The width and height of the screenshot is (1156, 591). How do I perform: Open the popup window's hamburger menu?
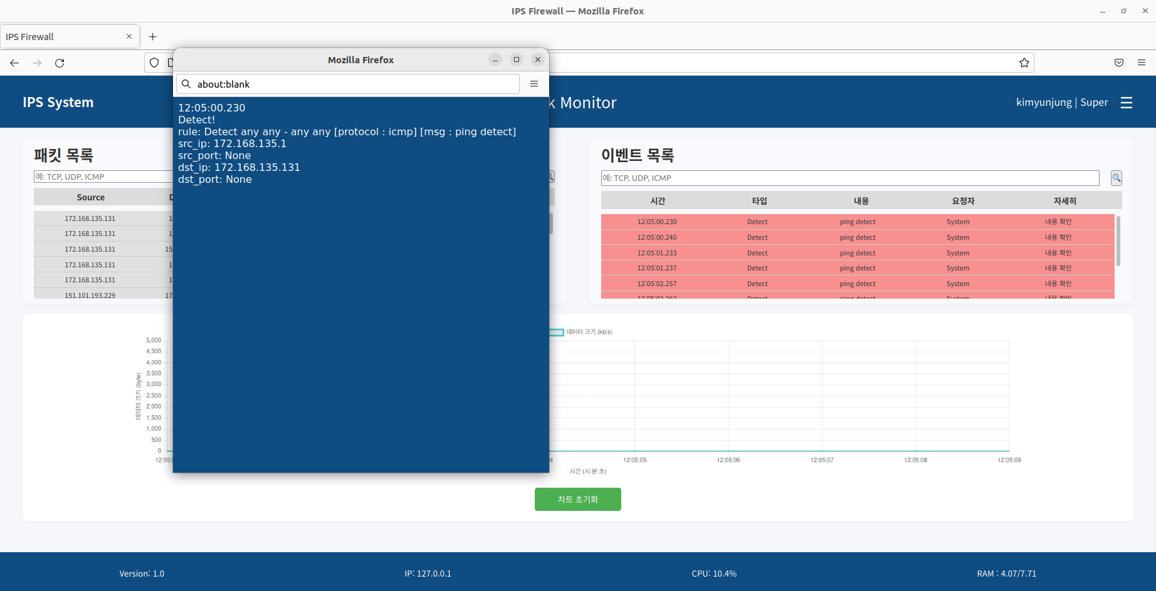534,84
